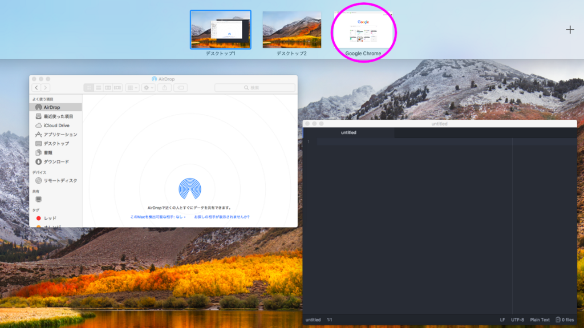The image size is (584, 328).
Task: Click Finder share button
Action: pos(165,88)
